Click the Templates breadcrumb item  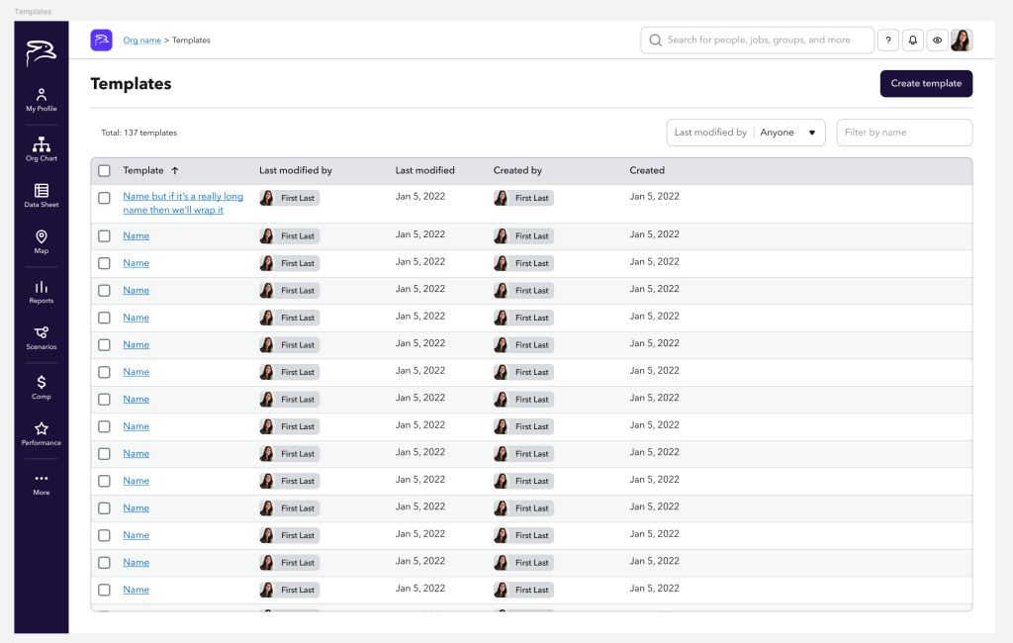(191, 40)
